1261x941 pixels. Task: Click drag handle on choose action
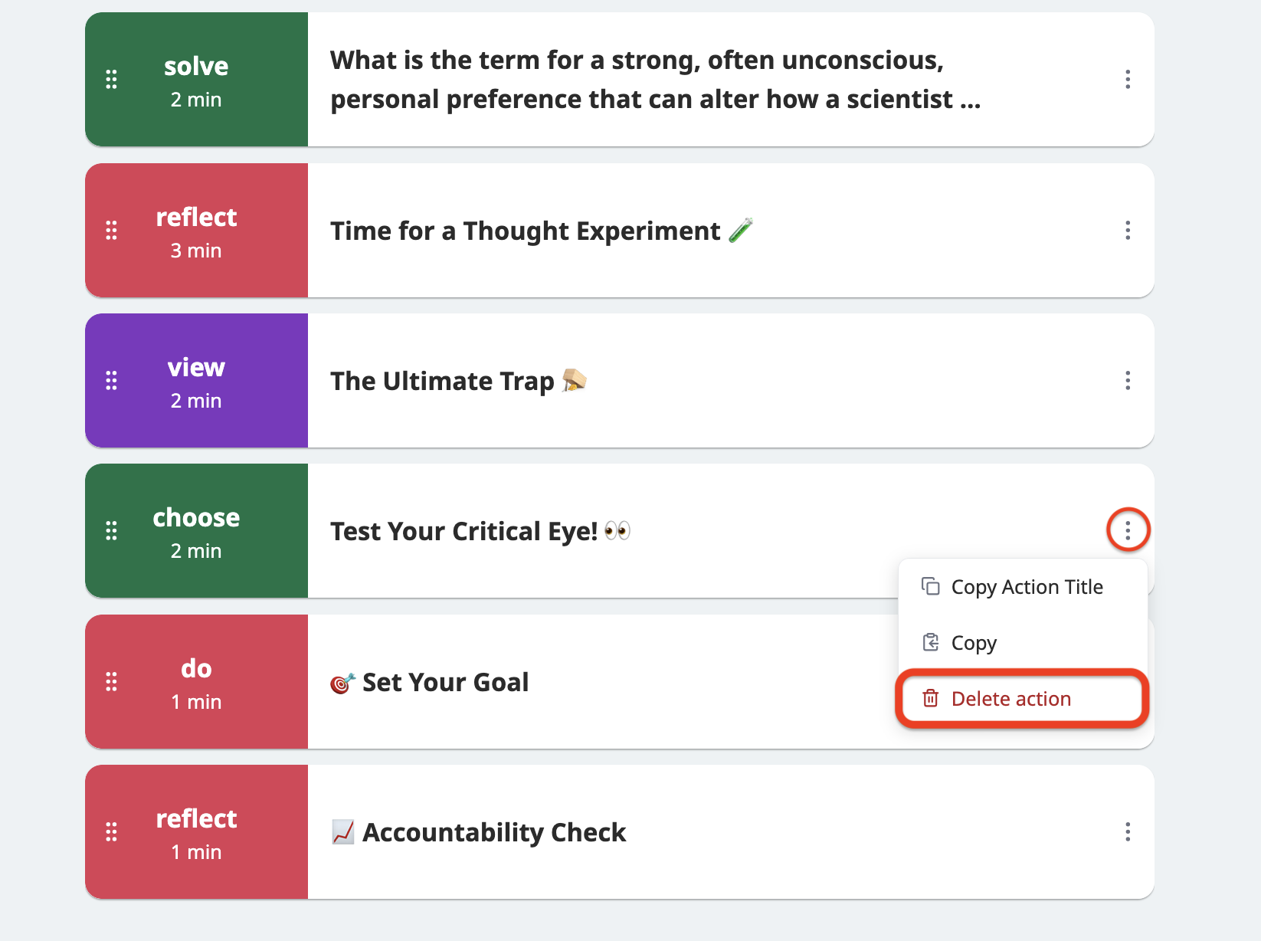(x=112, y=531)
